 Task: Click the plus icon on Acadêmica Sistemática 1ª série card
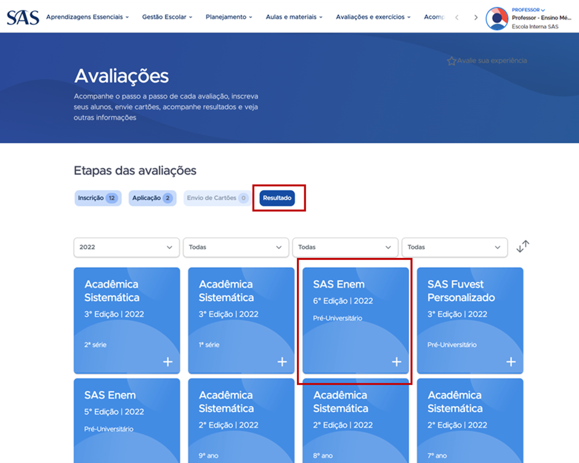click(282, 362)
